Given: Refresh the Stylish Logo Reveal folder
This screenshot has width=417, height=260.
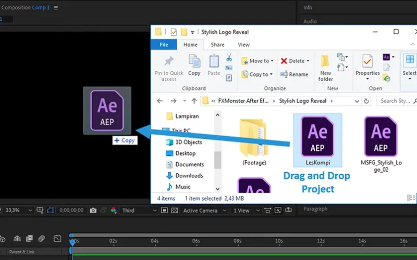Looking at the screenshot, I should click(x=366, y=101).
